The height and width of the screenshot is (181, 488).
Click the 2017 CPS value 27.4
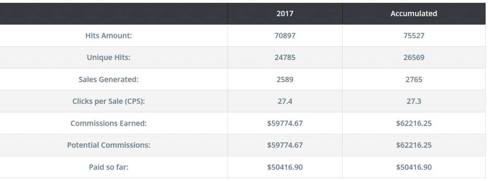[285, 101]
